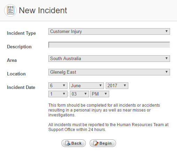Click the Area label
Screen dimensions: 177x155
pyautogui.click(x=12, y=60)
